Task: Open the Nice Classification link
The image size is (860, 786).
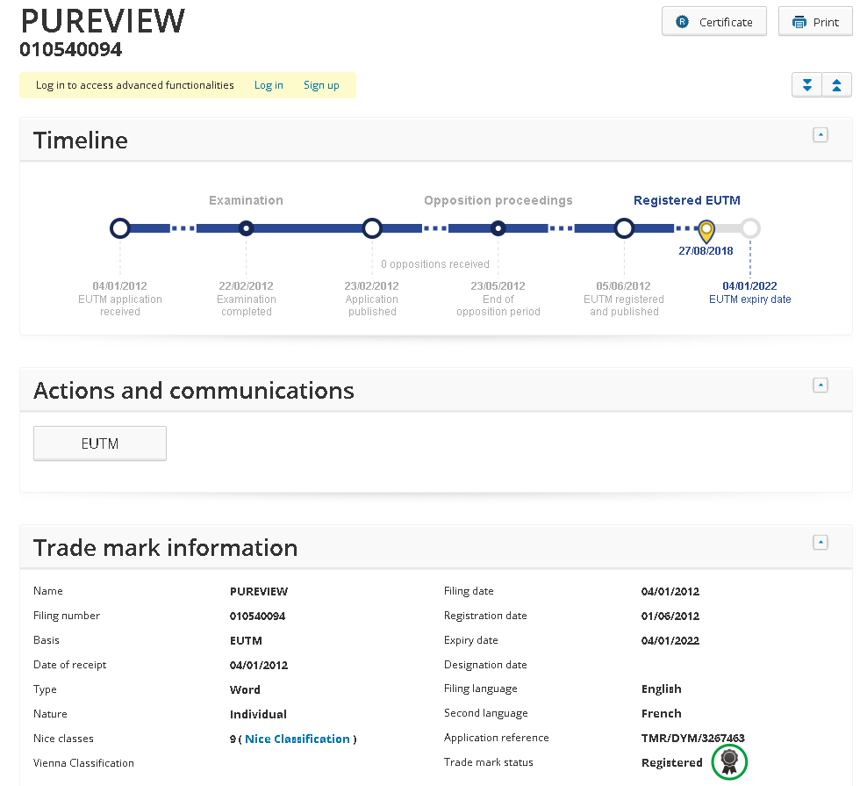Action: (297, 739)
